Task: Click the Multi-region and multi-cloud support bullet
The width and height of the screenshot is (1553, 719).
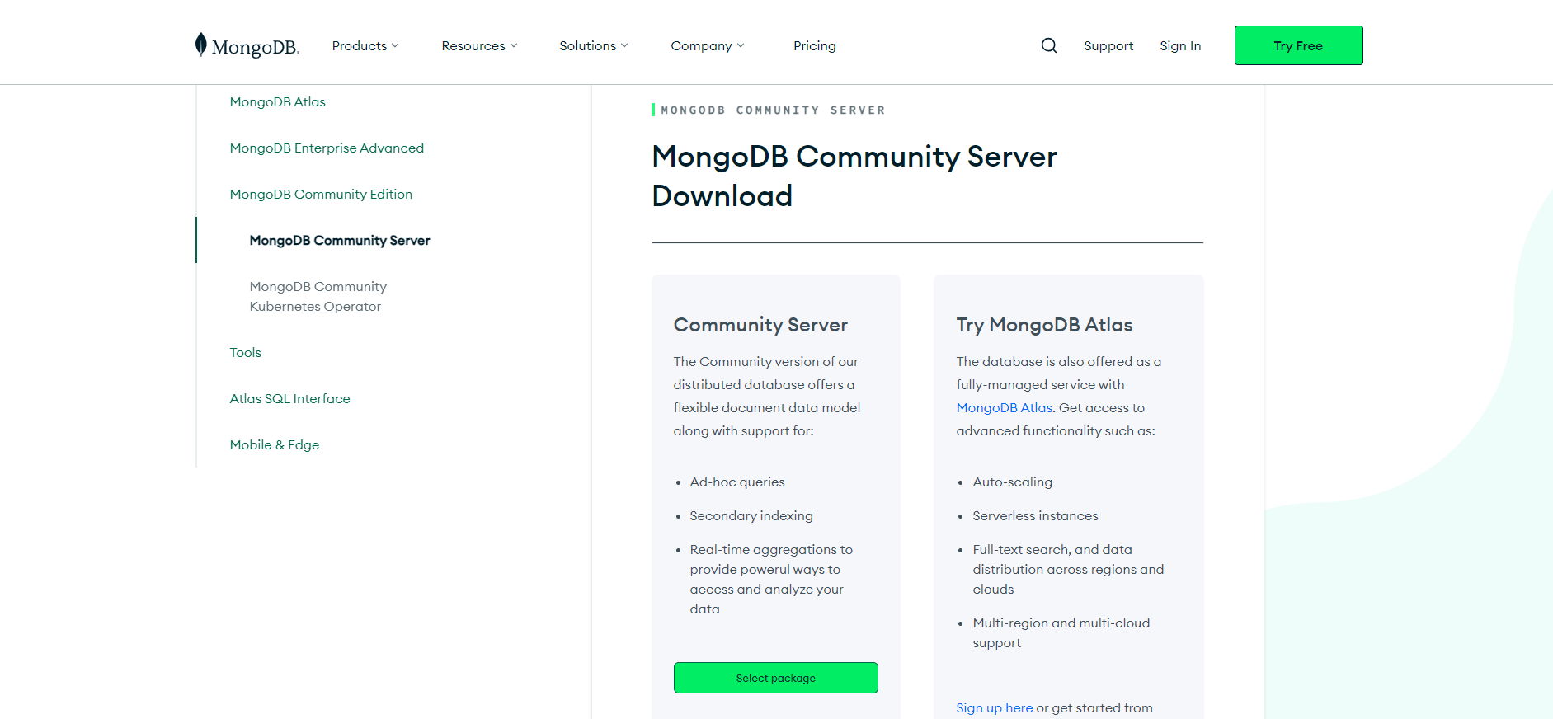Action: point(1061,633)
